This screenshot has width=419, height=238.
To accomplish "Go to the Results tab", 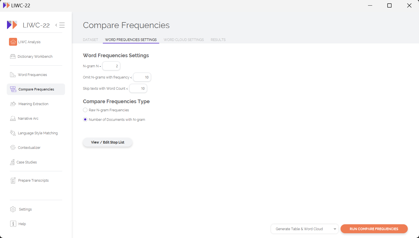I will coord(218,40).
